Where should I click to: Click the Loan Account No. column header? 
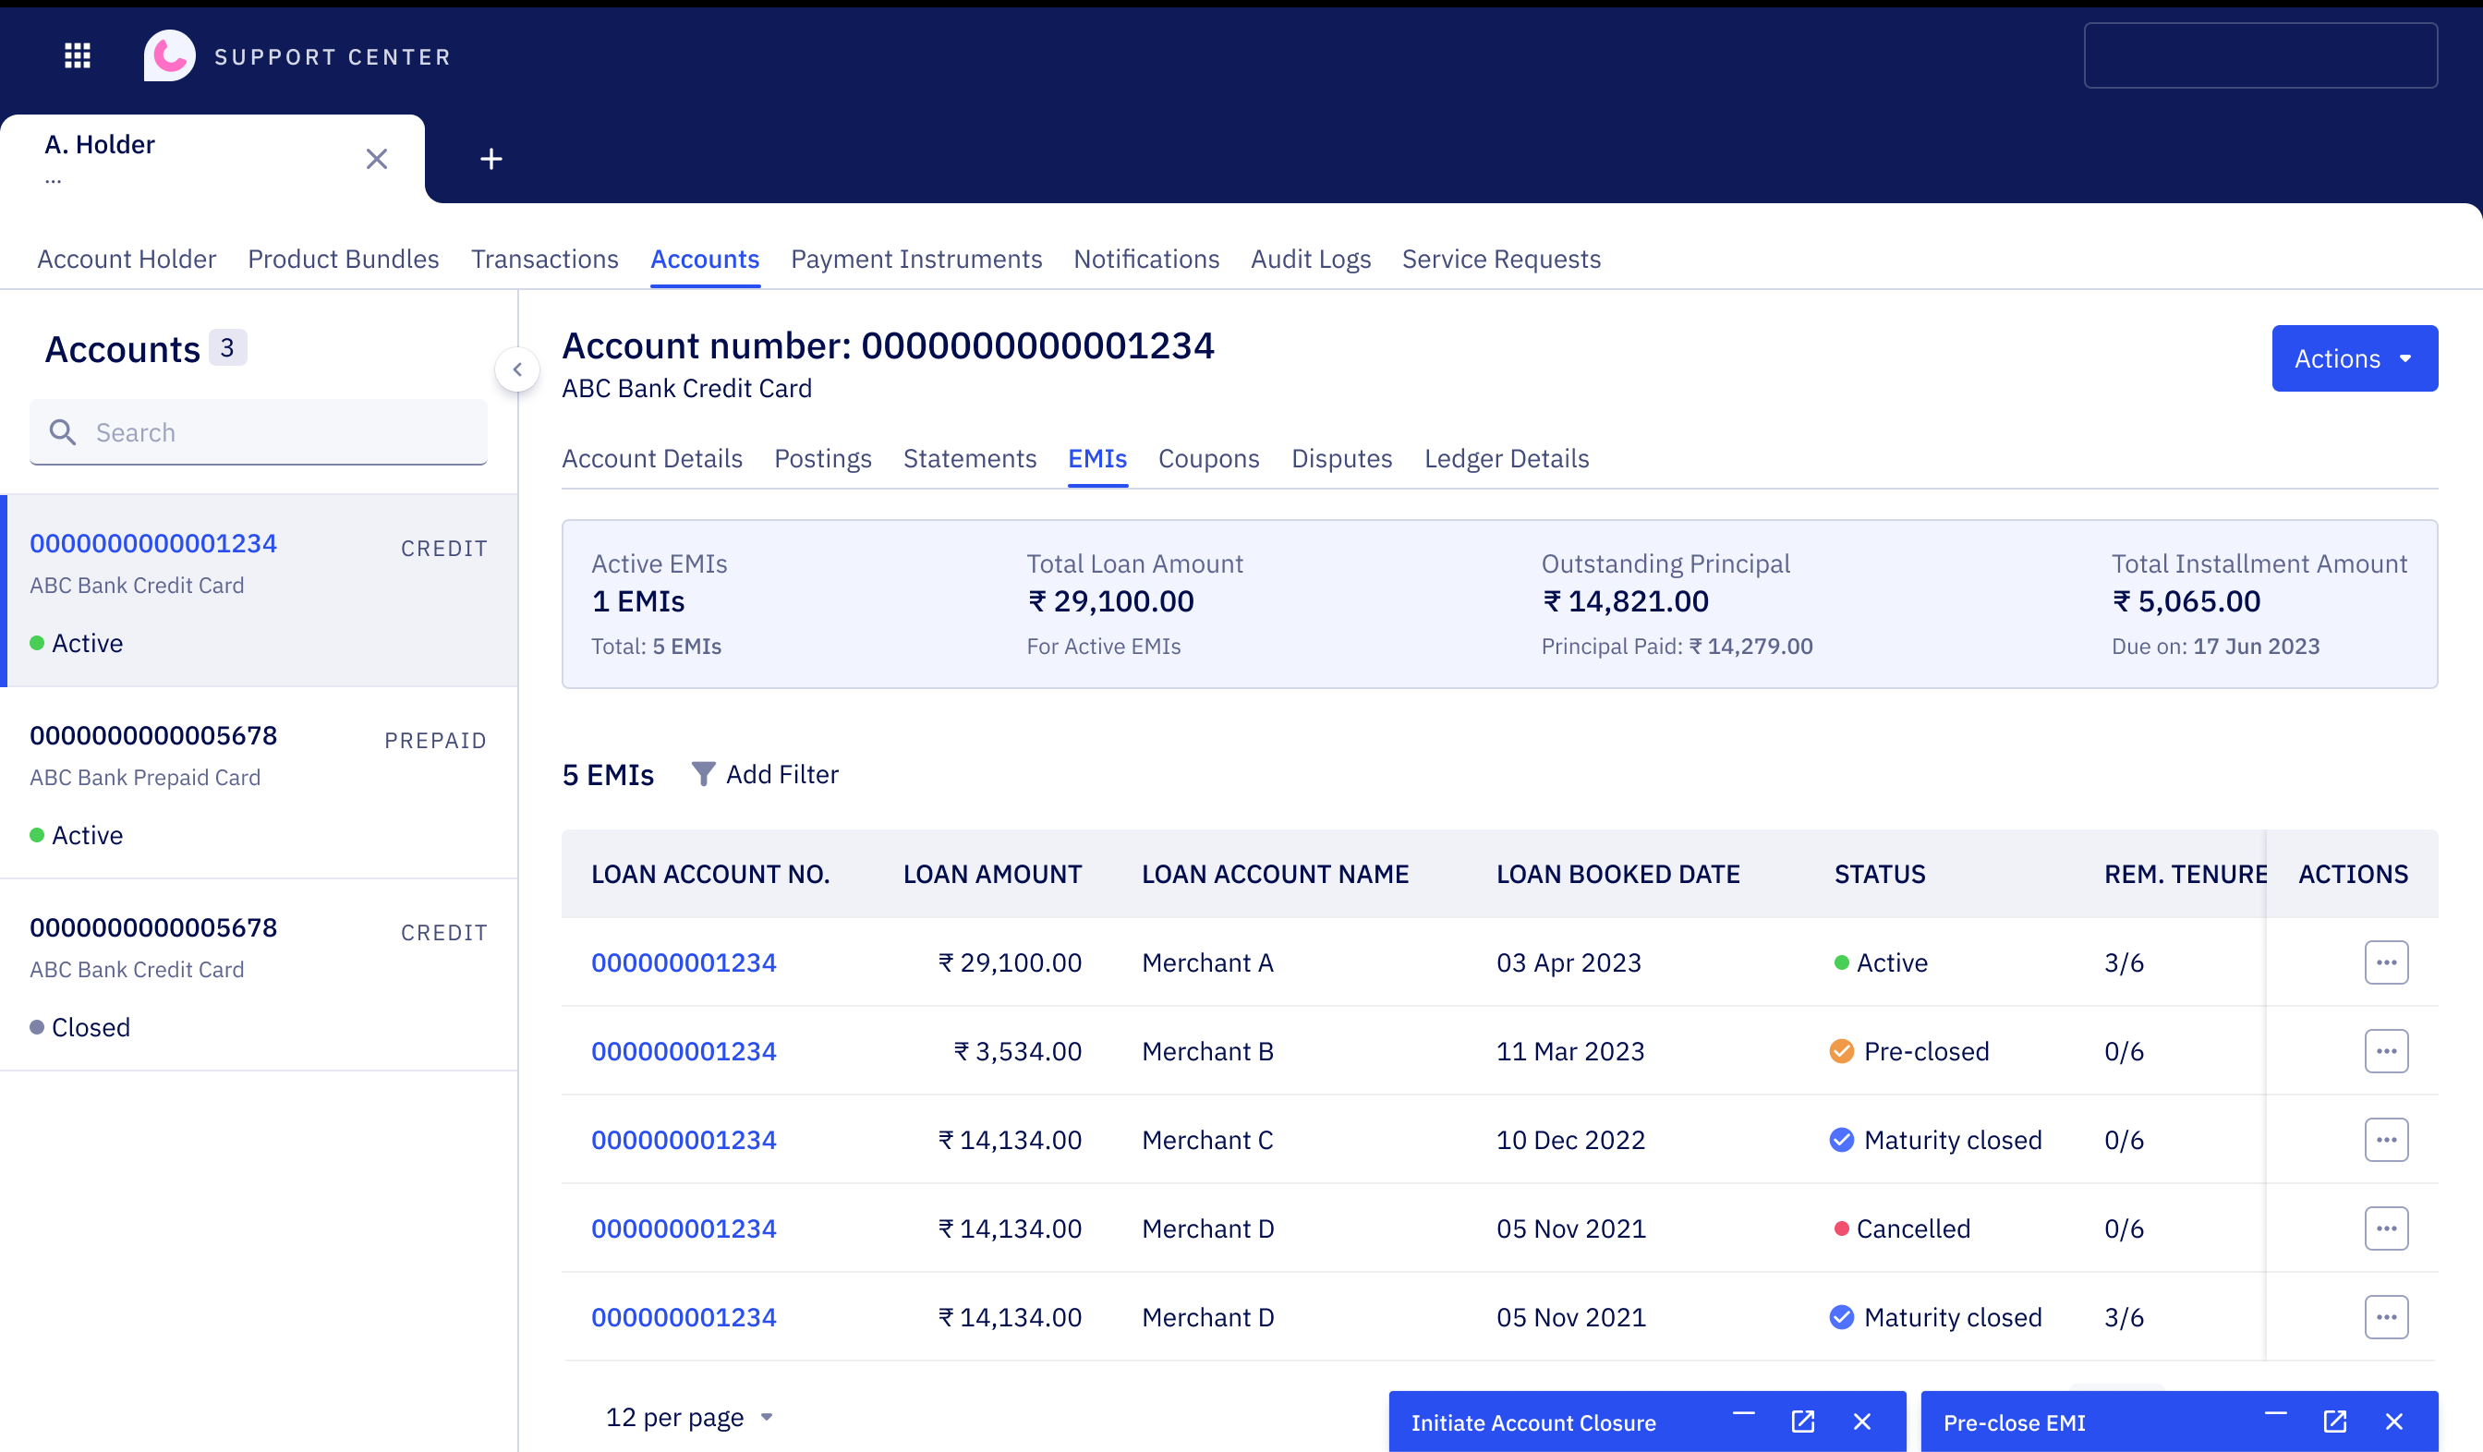click(709, 874)
